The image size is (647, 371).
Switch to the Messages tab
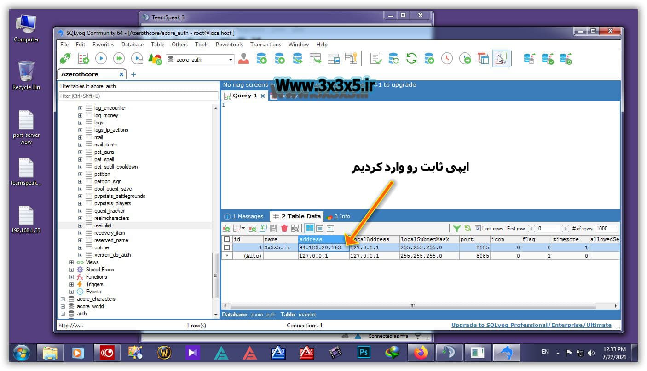pyautogui.click(x=244, y=216)
